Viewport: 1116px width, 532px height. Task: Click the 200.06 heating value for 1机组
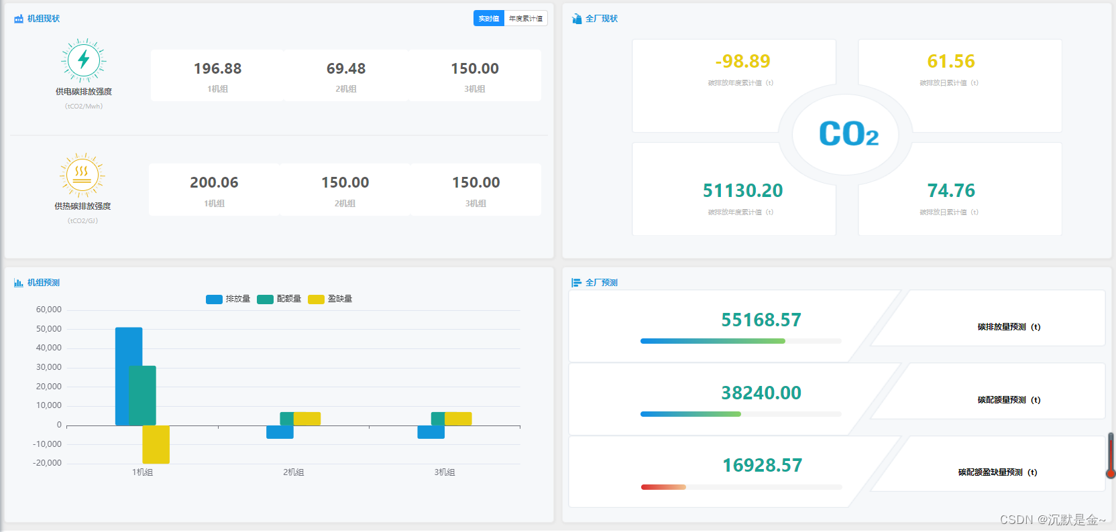click(214, 183)
